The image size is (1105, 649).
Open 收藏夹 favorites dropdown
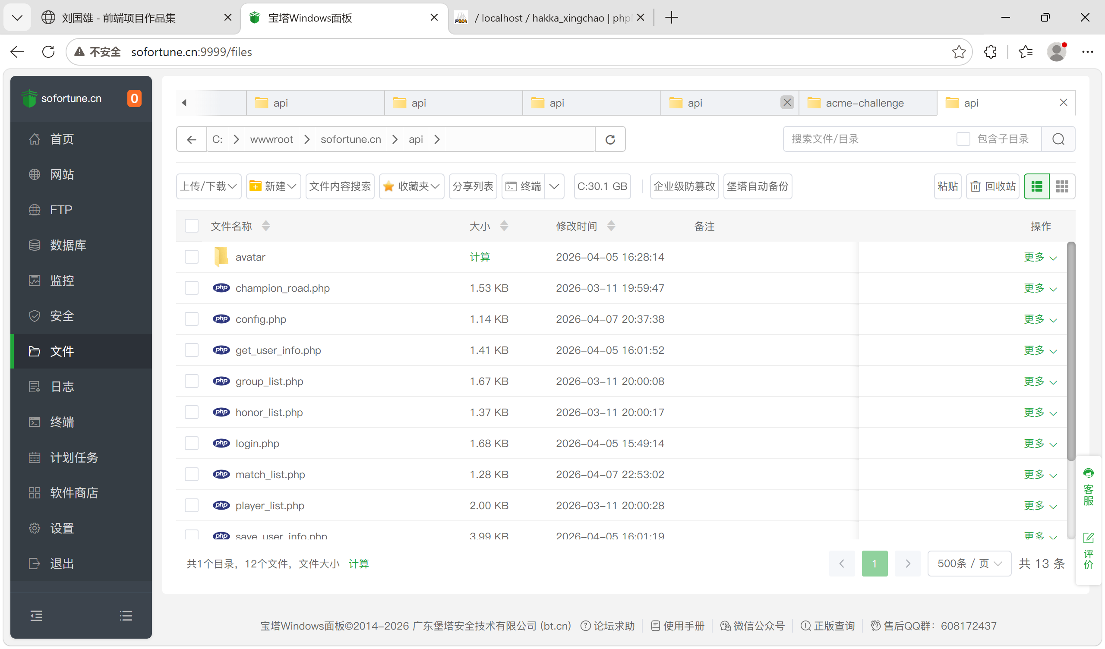(x=411, y=186)
